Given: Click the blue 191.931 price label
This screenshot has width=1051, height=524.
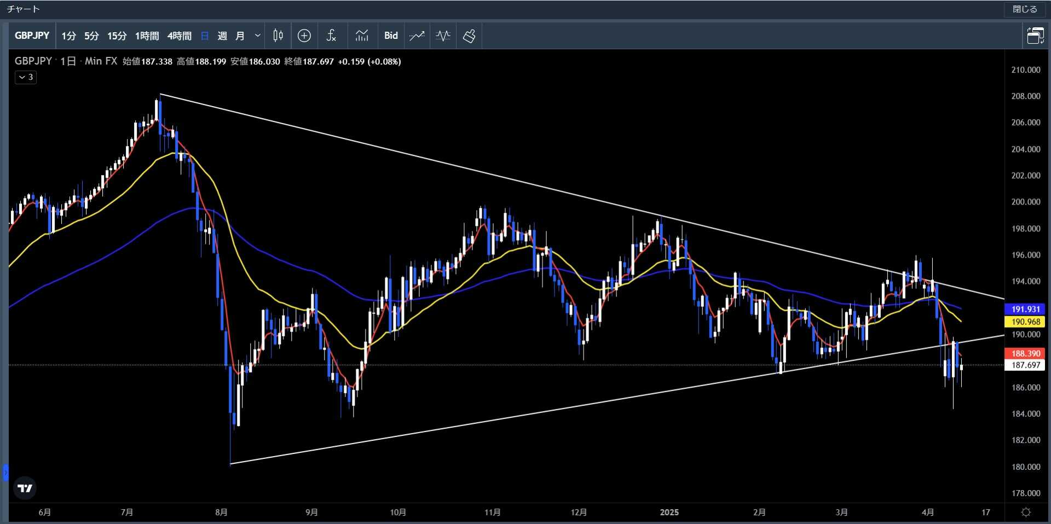Looking at the screenshot, I should click(1025, 309).
